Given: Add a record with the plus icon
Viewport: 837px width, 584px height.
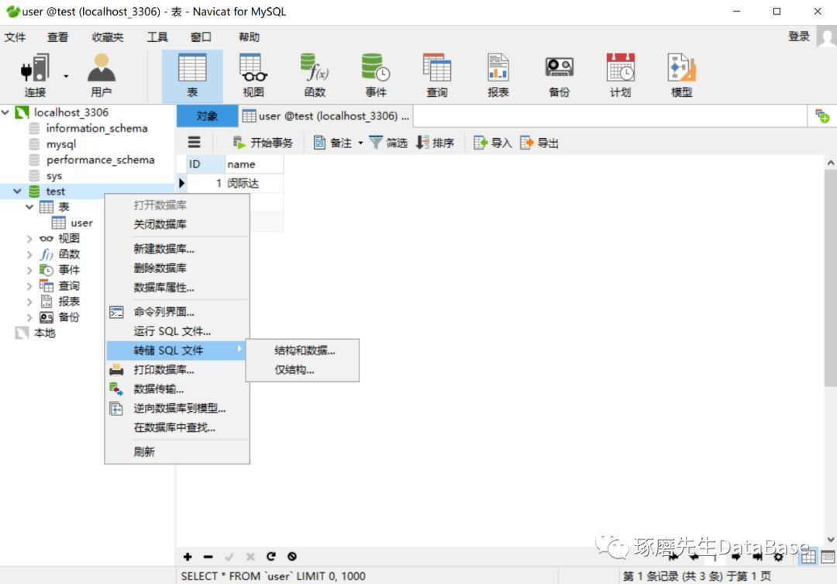Looking at the screenshot, I should pyautogui.click(x=188, y=557).
